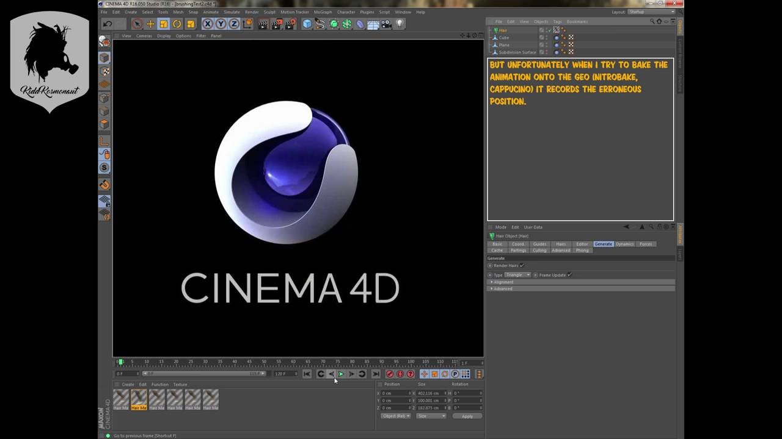
Task: Open the MoGraph menu
Action: (x=323, y=12)
